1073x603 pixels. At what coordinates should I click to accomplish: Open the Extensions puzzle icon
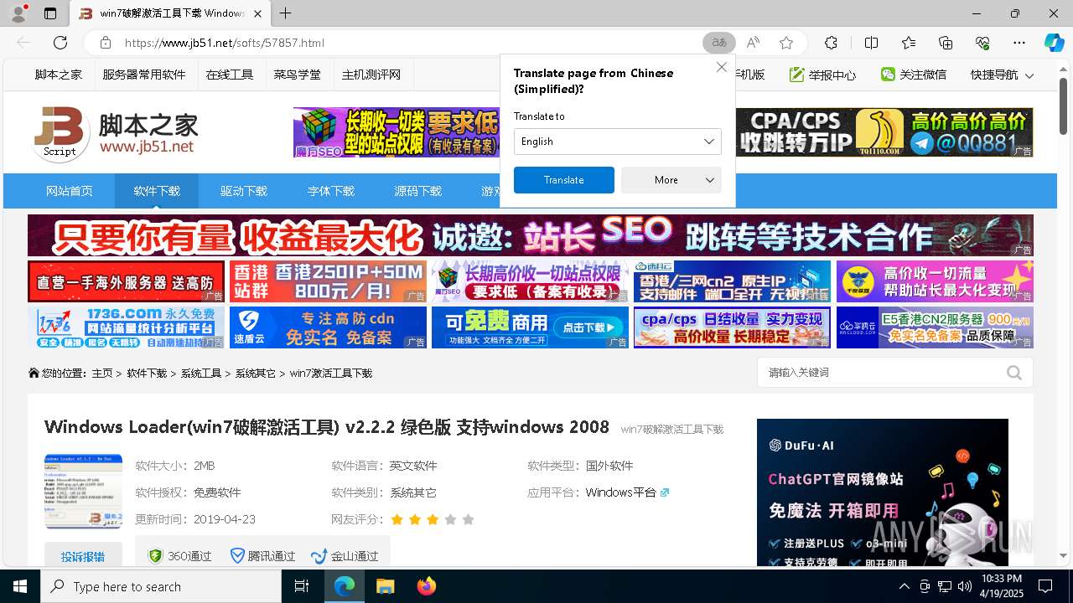[x=831, y=43]
